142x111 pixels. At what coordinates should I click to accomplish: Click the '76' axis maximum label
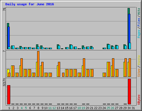click(4, 9)
